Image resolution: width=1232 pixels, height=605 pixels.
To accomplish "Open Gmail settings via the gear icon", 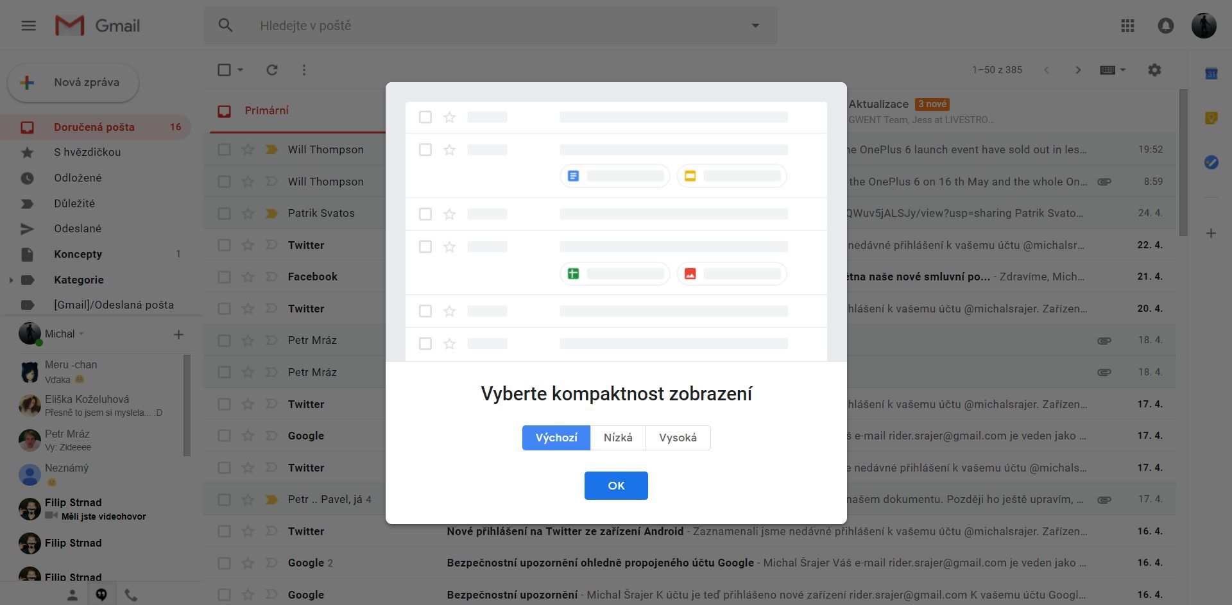I will click(x=1154, y=70).
